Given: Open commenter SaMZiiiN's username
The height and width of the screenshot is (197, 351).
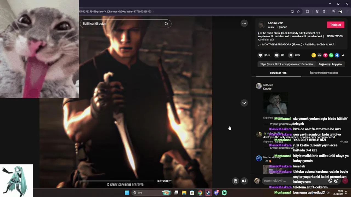Looking at the screenshot, I should pos(268,85).
